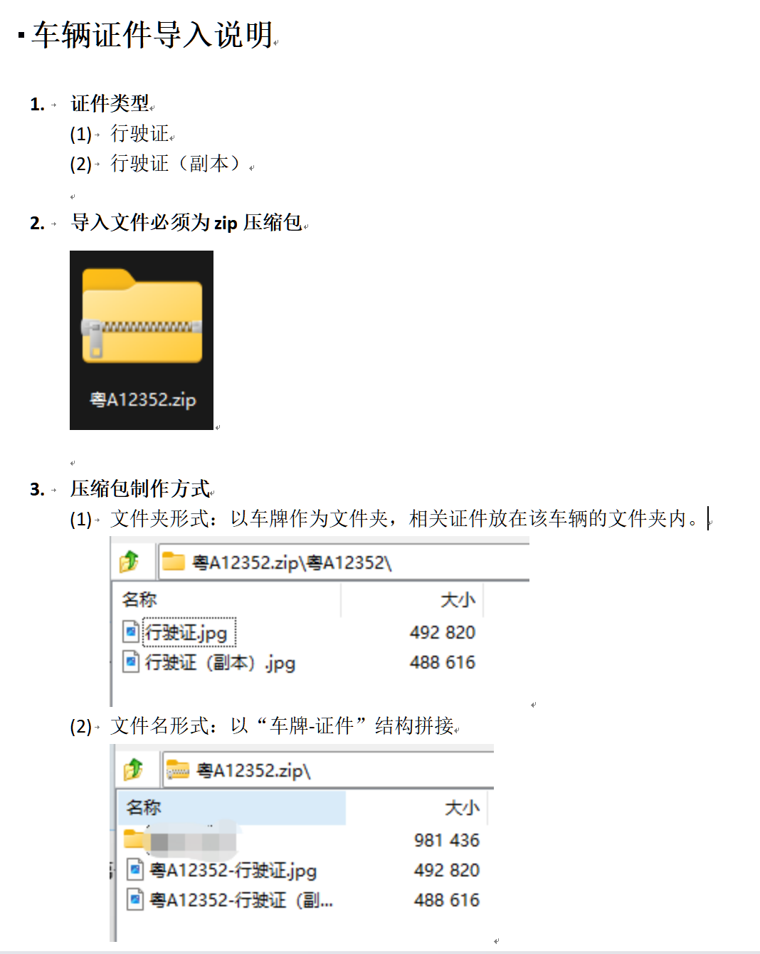This screenshot has height=954, width=760.
Task: Click the 粤A12352.zip\粤A12352\ address path field
Action: (x=344, y=562)
